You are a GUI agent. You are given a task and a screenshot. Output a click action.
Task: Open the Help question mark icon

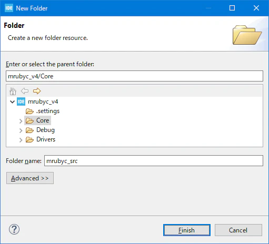[14, 229]
